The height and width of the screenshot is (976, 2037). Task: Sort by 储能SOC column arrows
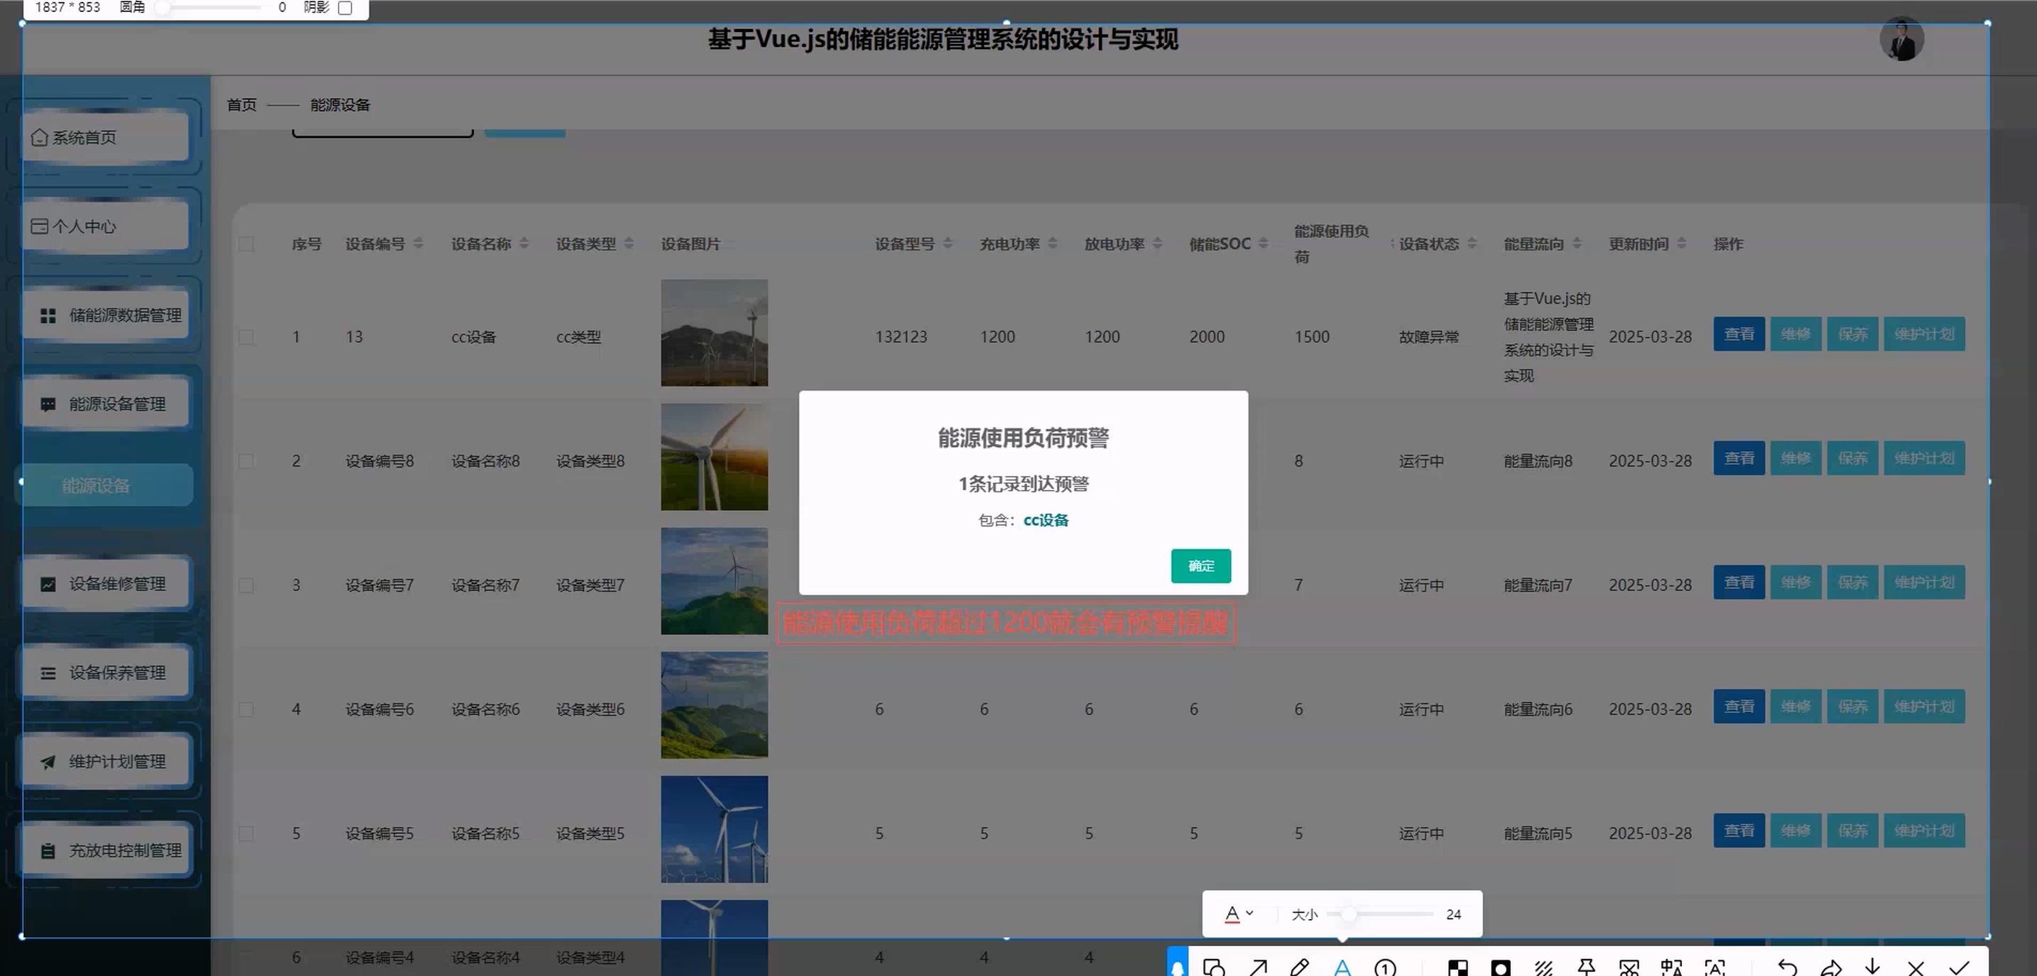click(x=1263, y=244)
